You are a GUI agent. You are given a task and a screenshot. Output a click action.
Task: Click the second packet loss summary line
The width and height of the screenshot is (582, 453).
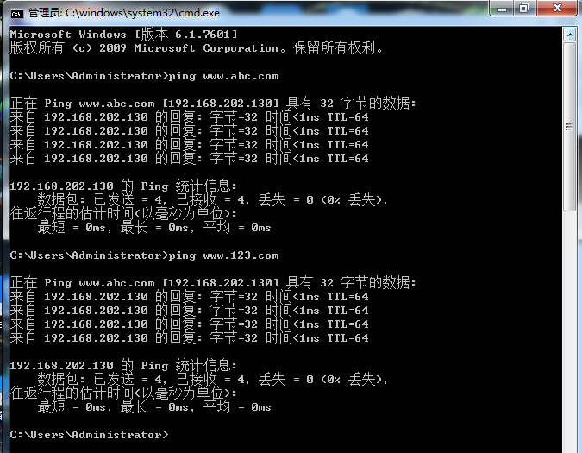pyautogui.click(x=212, y=380)
